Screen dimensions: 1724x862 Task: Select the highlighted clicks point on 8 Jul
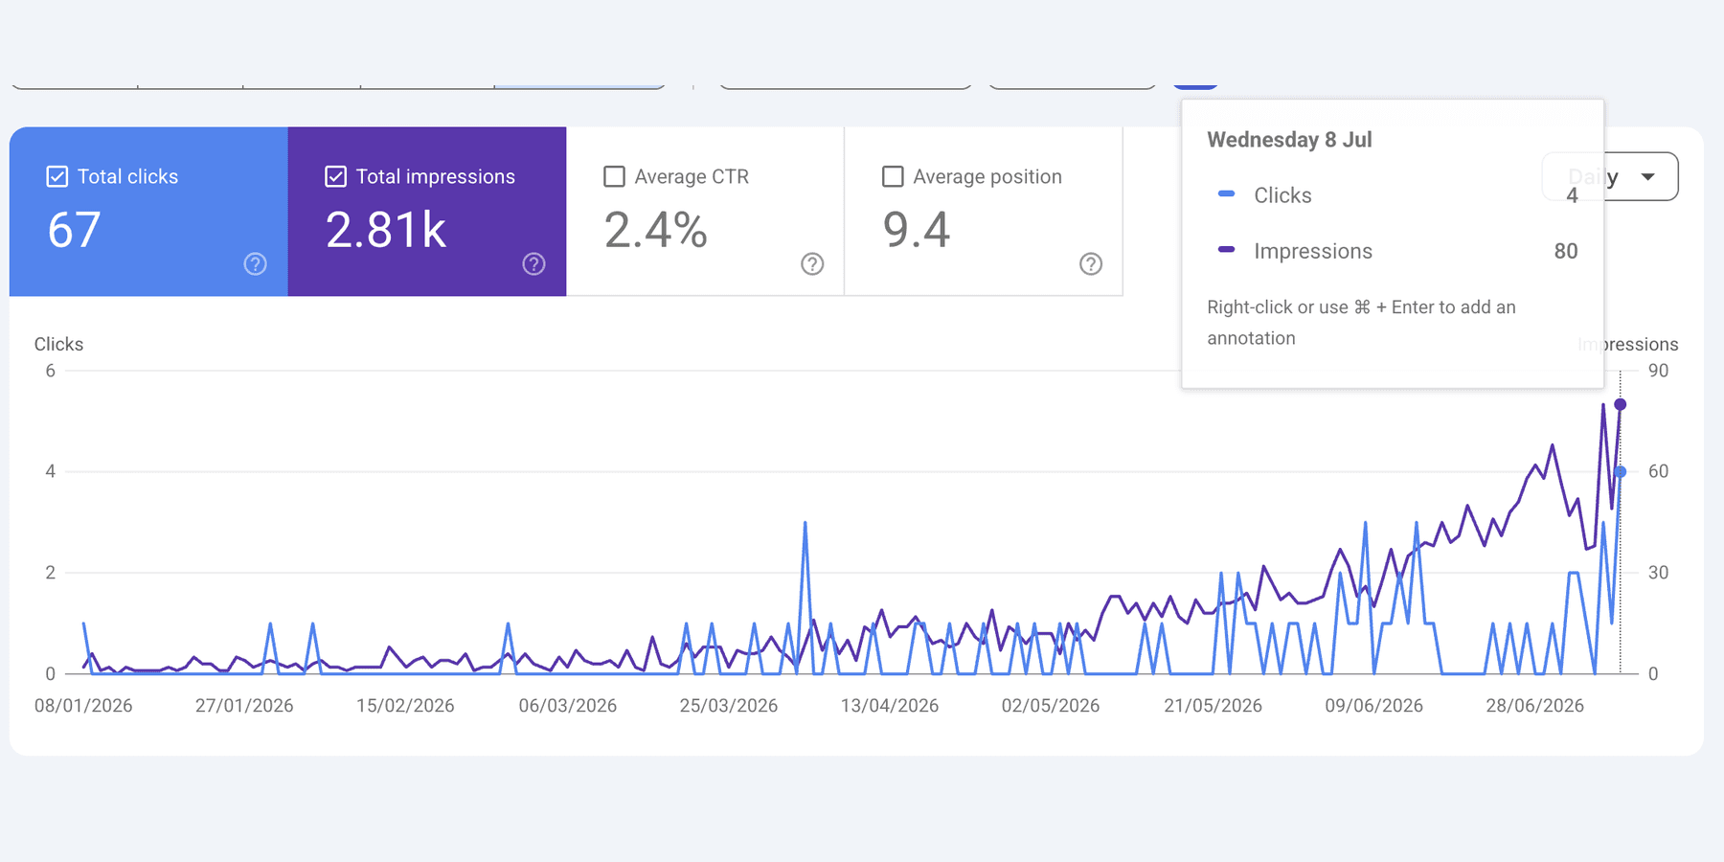pos(1621,472)
